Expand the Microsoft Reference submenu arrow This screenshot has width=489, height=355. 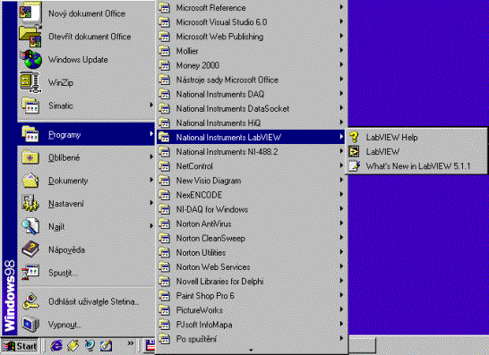click(341, 7)
